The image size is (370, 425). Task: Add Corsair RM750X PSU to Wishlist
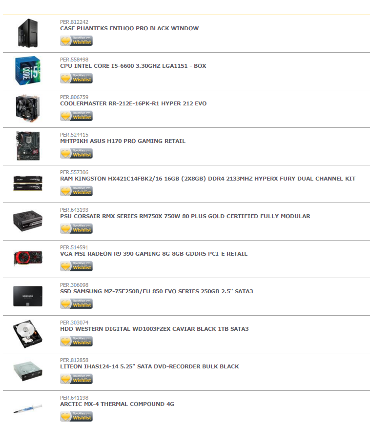76,228
